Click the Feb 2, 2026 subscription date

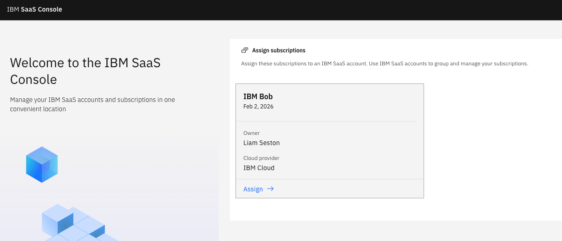click(x=258, y=107)
